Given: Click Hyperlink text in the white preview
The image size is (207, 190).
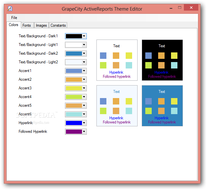Looking at the screenshot, I should pyautogui.click(x=116, y=72).
